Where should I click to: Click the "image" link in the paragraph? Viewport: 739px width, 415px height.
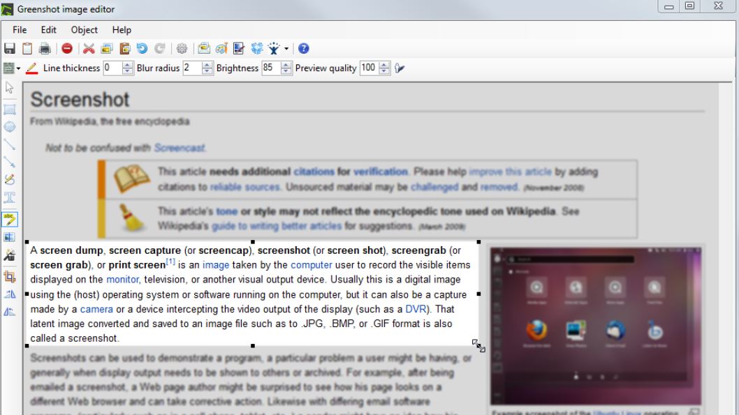click(x=216, y=265)
